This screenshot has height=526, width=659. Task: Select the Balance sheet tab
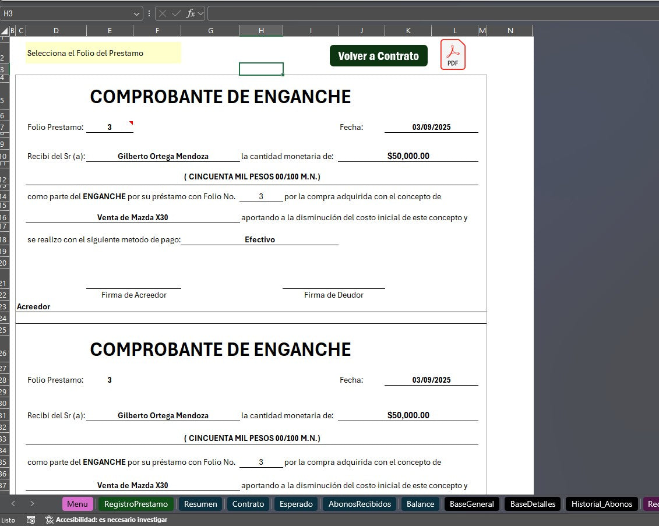tap(420, 504)
